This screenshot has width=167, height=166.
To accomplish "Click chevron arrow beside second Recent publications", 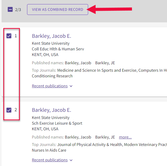I will coord(71,160).
